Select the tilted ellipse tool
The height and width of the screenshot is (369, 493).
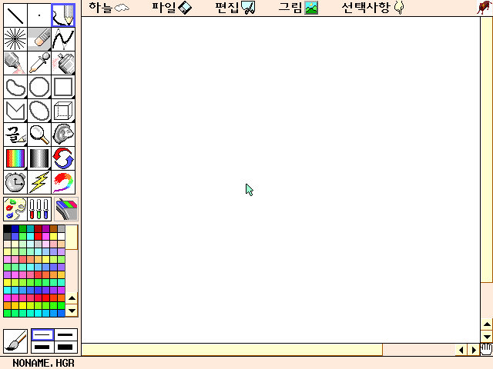[39, 111]
